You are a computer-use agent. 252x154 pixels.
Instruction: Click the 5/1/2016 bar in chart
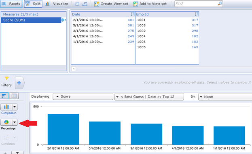tap(105, 133)
